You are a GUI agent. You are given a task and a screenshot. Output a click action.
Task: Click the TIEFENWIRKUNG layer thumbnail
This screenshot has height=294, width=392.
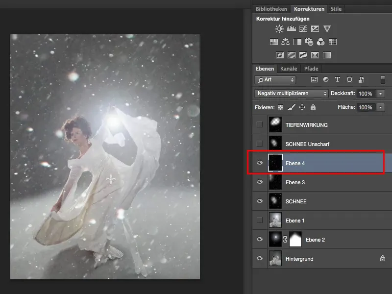[x=275, y=124]
